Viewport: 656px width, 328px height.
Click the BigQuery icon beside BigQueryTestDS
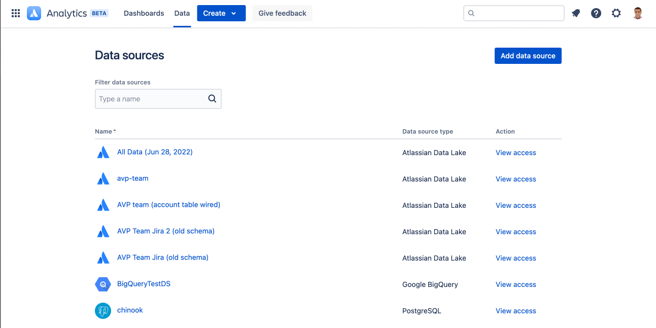click(x=103, y=284)
